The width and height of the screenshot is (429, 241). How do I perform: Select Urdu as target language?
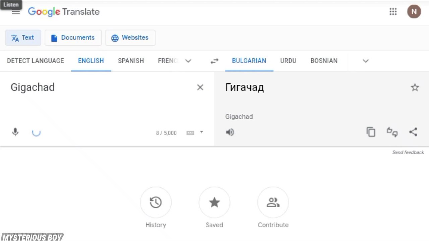[x=288, y=61]
